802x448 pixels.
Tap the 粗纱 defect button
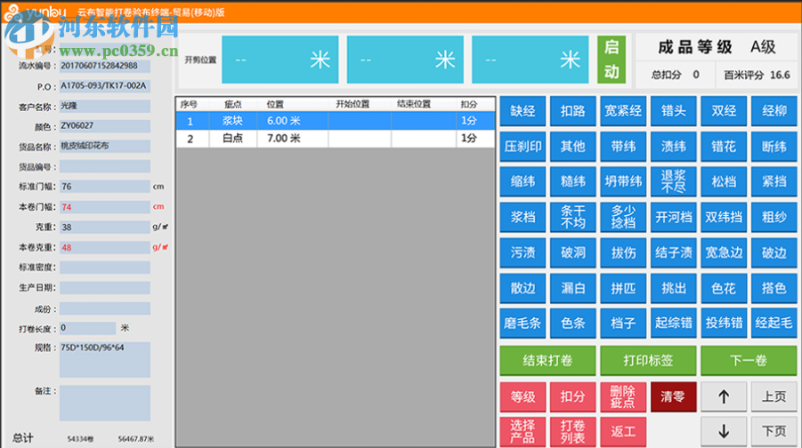774,217
